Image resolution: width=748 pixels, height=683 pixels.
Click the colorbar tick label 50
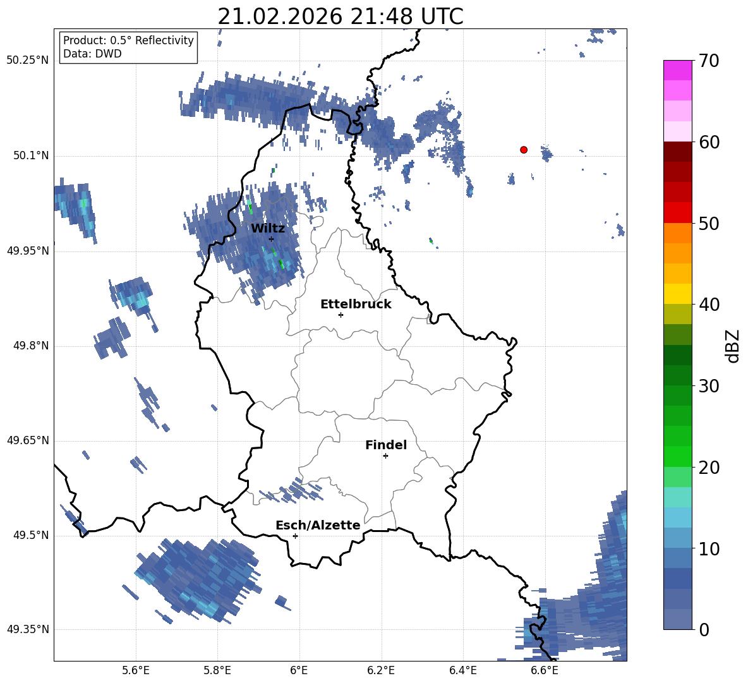pyautogui.click(x=709, y=224)
